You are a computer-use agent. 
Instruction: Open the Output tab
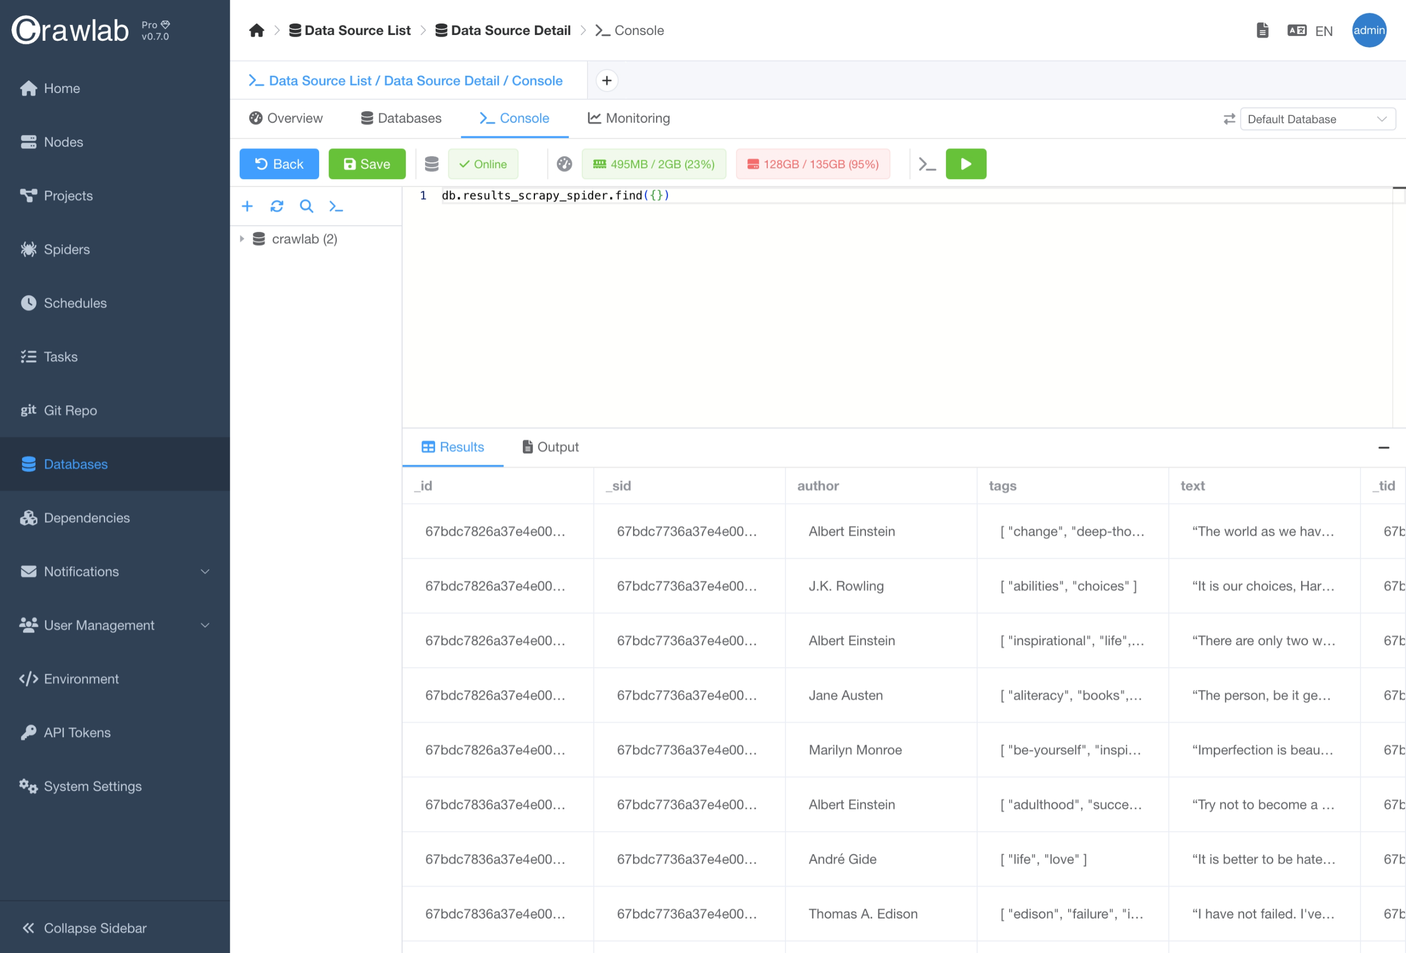click(x=550, y=447)
